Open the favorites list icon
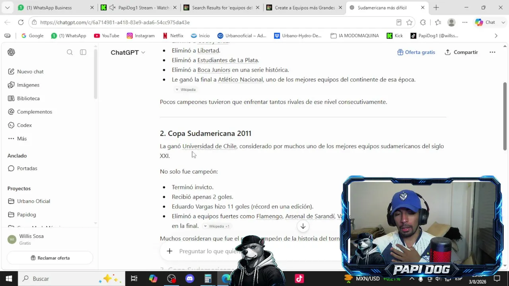Image resolution: width=509 pixels, height=286 pixels. click(x=438, y=22)
